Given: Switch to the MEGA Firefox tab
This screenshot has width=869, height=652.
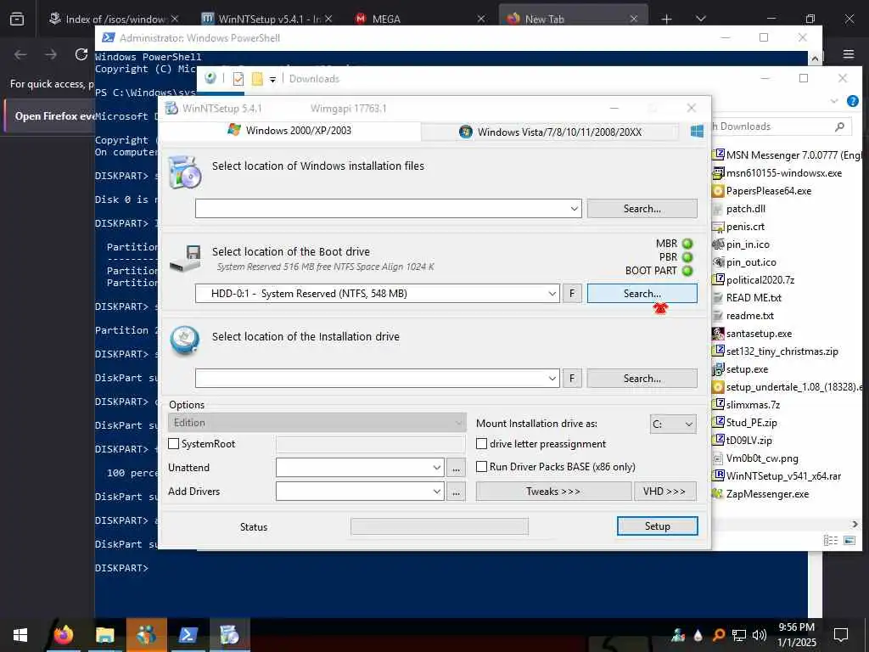Looking at the screenshot, I should (419, 19).
